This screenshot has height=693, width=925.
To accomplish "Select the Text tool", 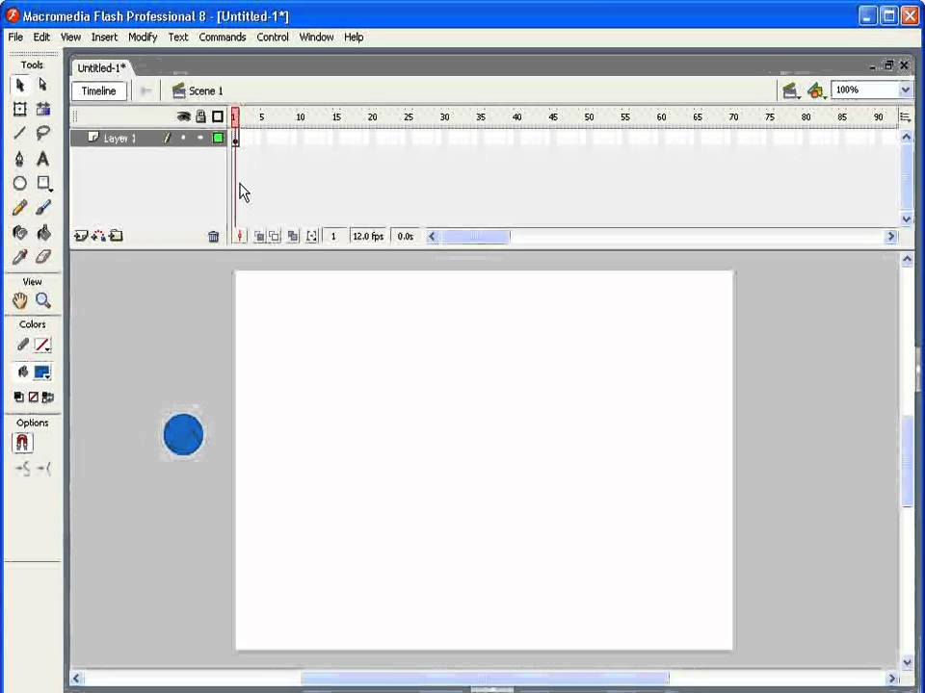I will tap(43, 159).
